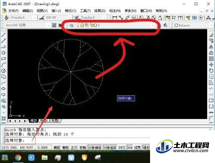Click the Mirror tool
The height and width of the screenshot is (163, 215).
(211, 47)
